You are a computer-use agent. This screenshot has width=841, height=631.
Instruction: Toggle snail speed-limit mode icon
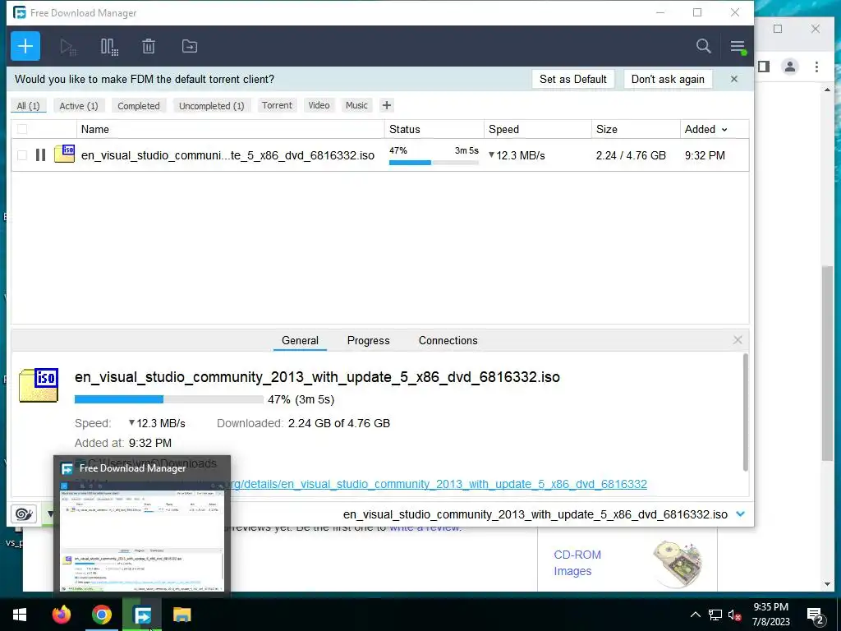pyautogui.click(x=24, y=514)
